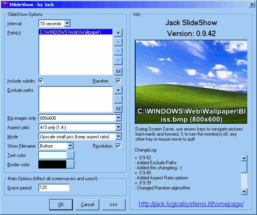Click the M button beside Path(s) list
The height and width of the screenshot is (215, 257).
point(118,71)
